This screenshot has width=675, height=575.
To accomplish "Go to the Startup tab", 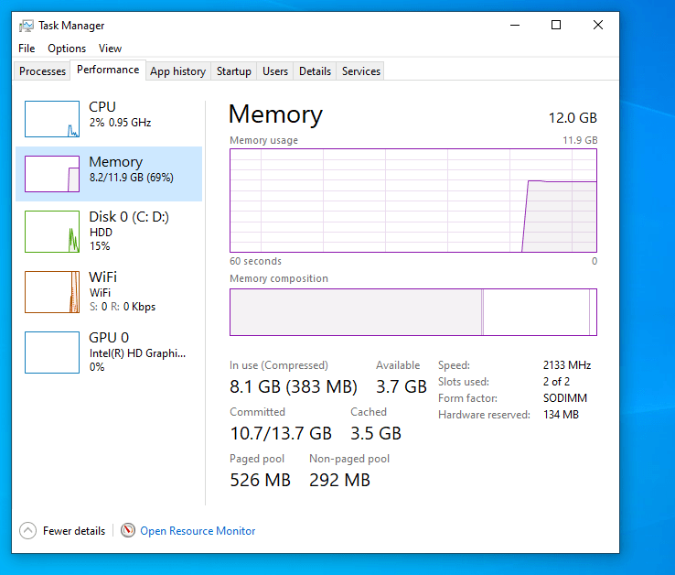I will (234, 71).
